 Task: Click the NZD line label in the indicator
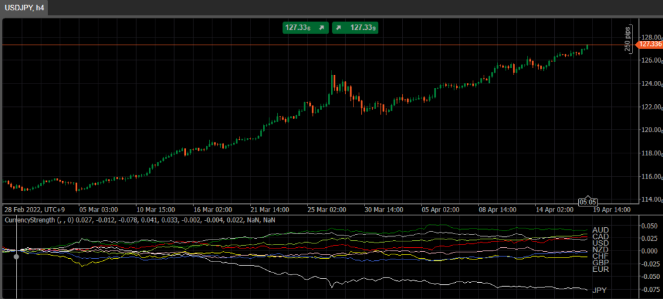(x=601, y=250)
